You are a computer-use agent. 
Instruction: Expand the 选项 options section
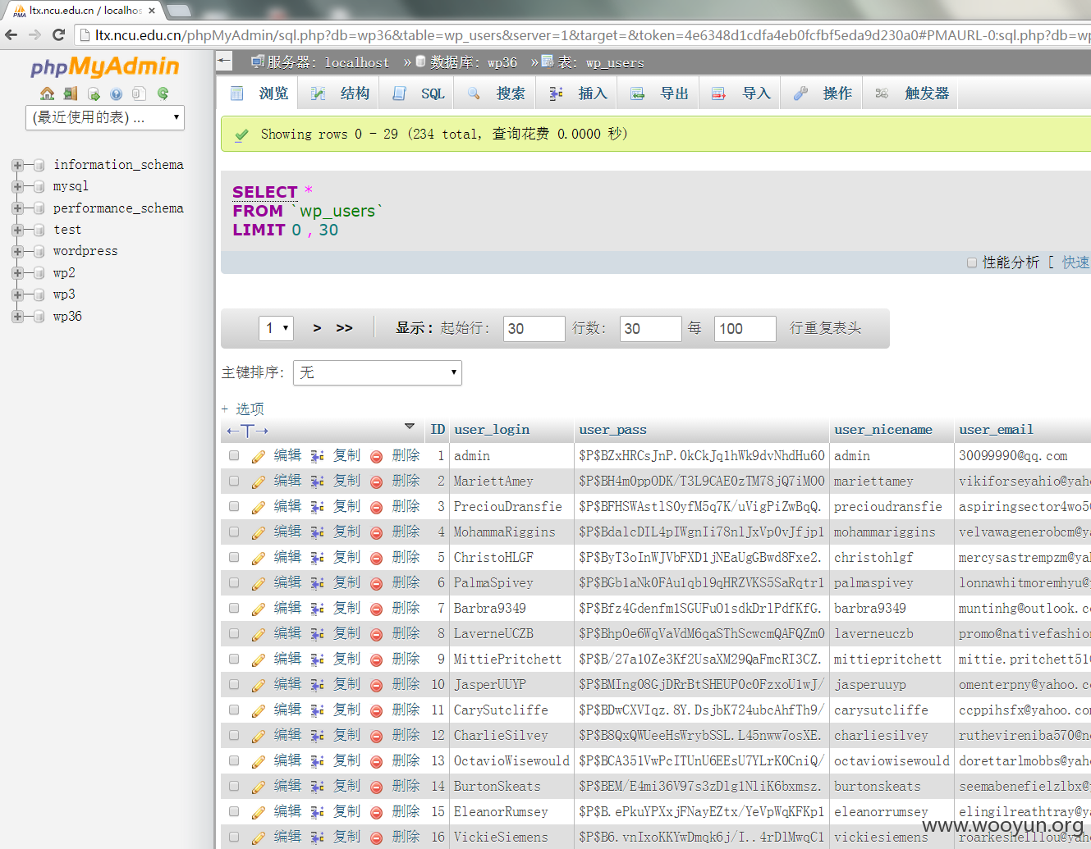[x=243, y=409]
